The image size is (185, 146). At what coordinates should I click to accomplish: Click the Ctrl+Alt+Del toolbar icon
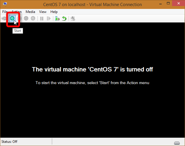pyautogui.click(x=4, y=18)
